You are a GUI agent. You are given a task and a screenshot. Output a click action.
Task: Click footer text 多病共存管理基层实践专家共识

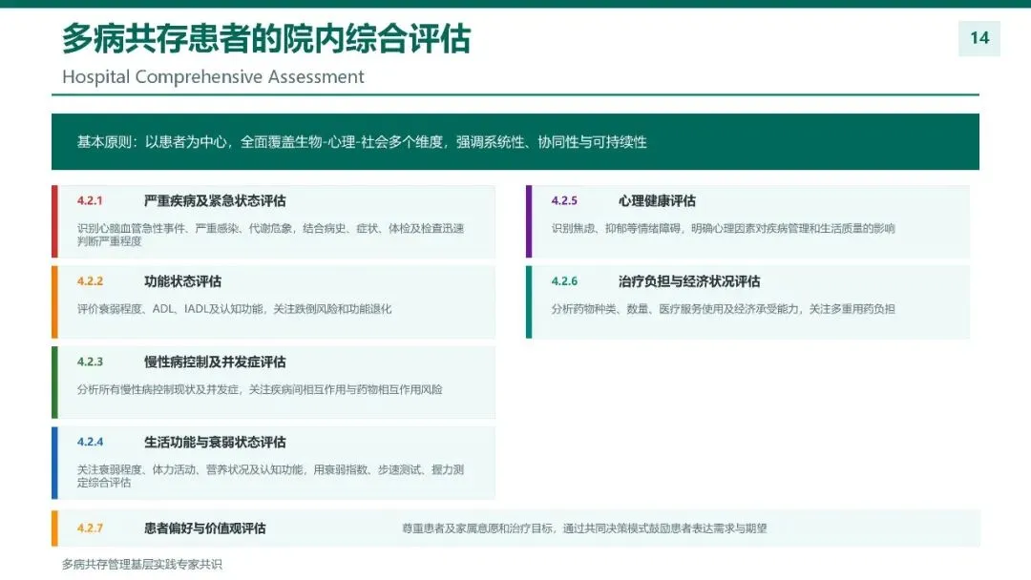tap(142, 564)
